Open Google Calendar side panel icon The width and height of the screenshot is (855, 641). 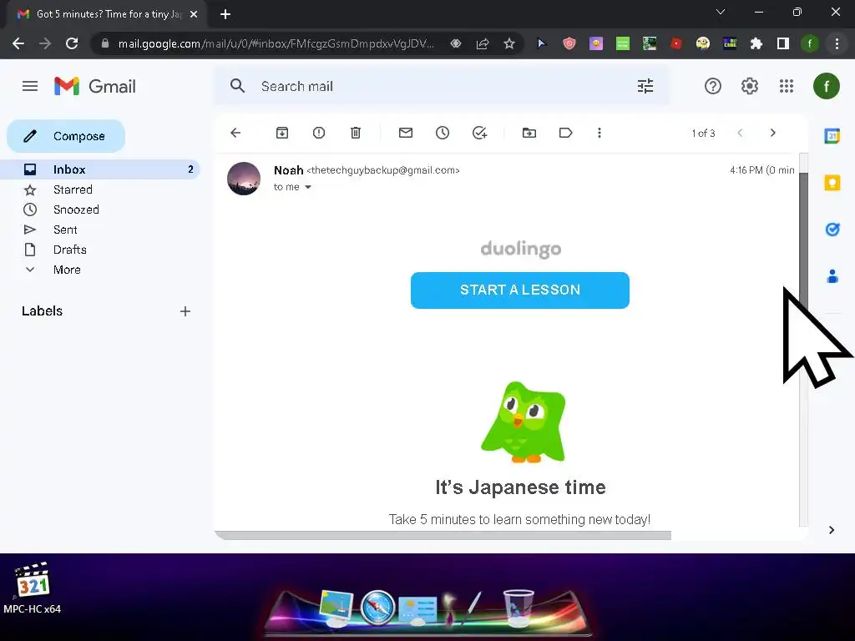[832, 136]
